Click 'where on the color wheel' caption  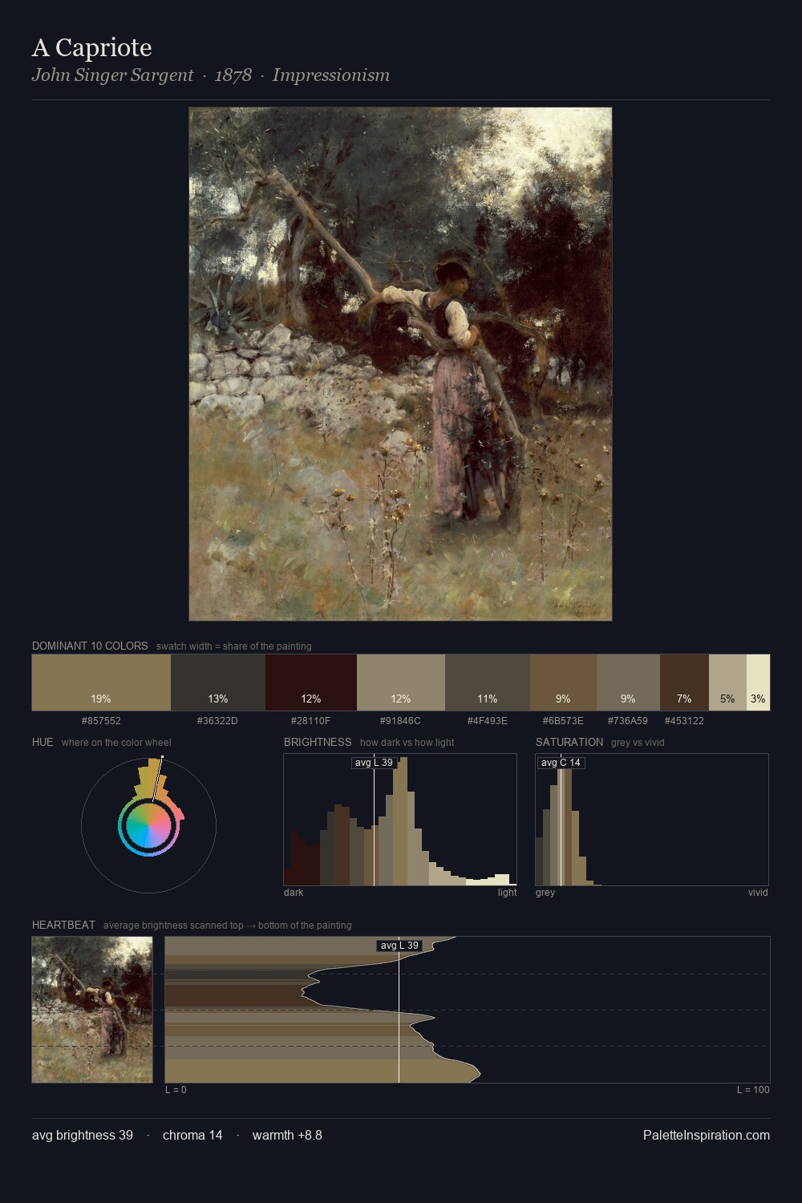[x=116, y=743]
